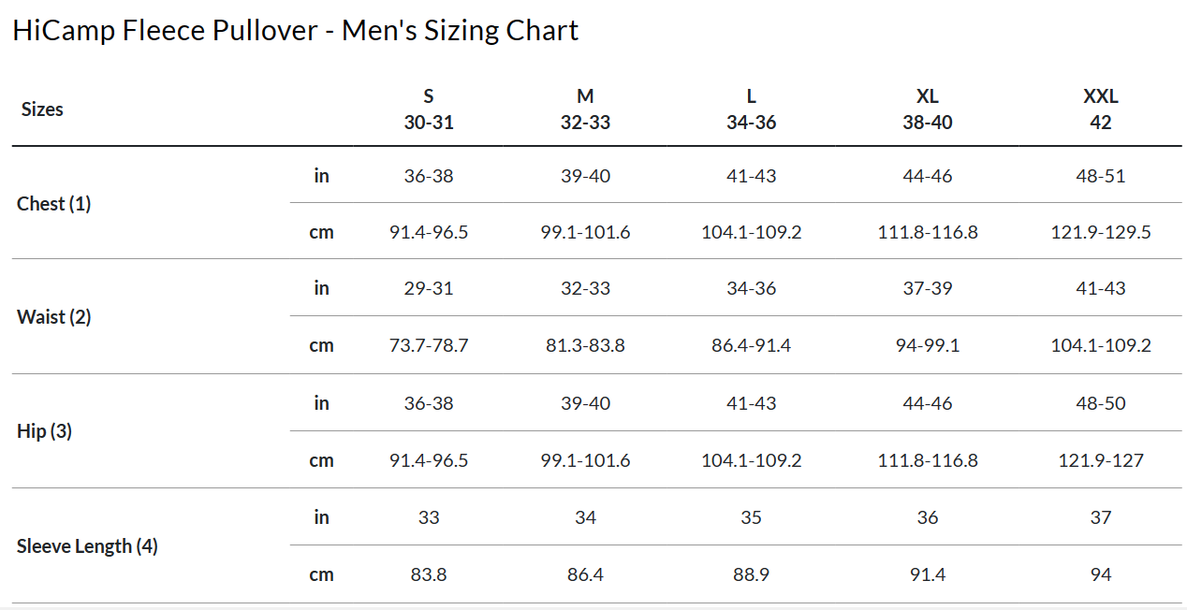This screenshot has width=1187, height=610.
Task: Click the Sleeve Length (4) row label
Action: [87, 546]
